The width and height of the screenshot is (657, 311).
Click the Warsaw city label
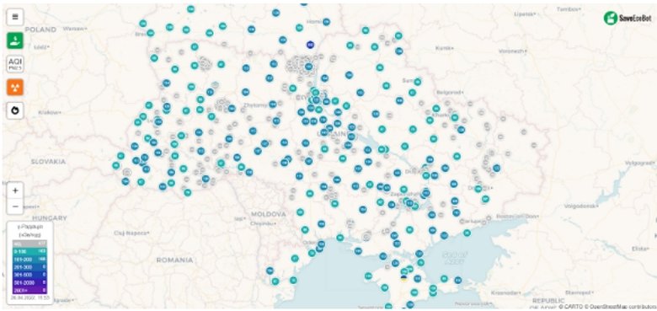(74, 29)
